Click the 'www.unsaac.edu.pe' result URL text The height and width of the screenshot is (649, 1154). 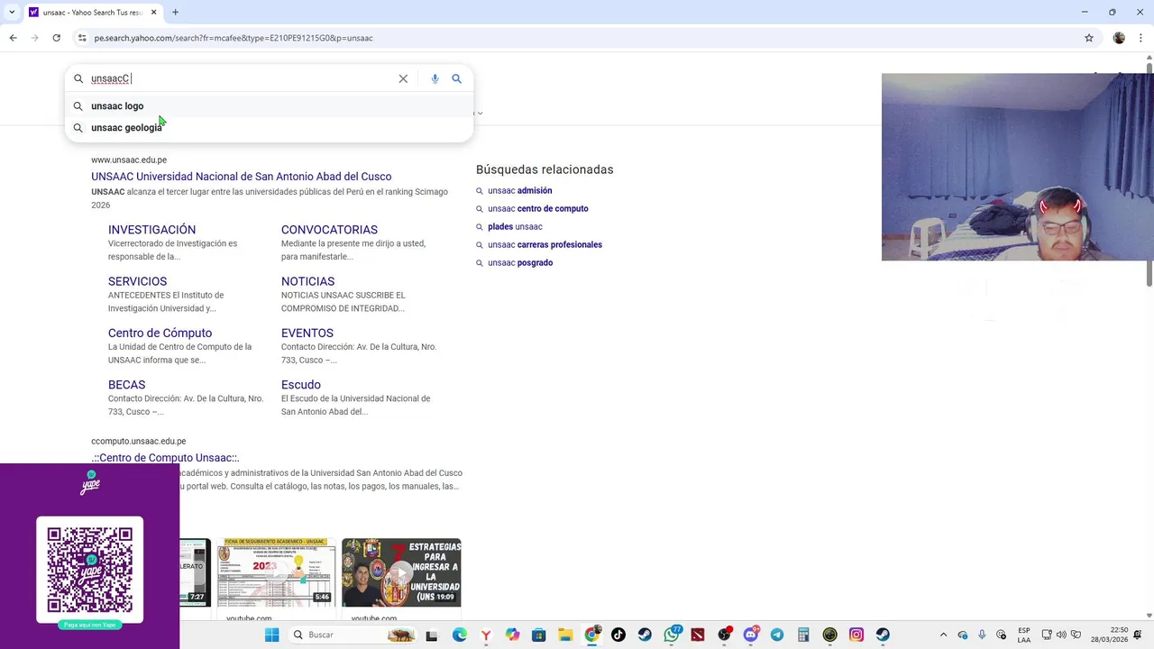coord(129,160)
